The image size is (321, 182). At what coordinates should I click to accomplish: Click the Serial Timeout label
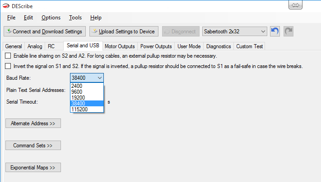click(x=22, y=102)
